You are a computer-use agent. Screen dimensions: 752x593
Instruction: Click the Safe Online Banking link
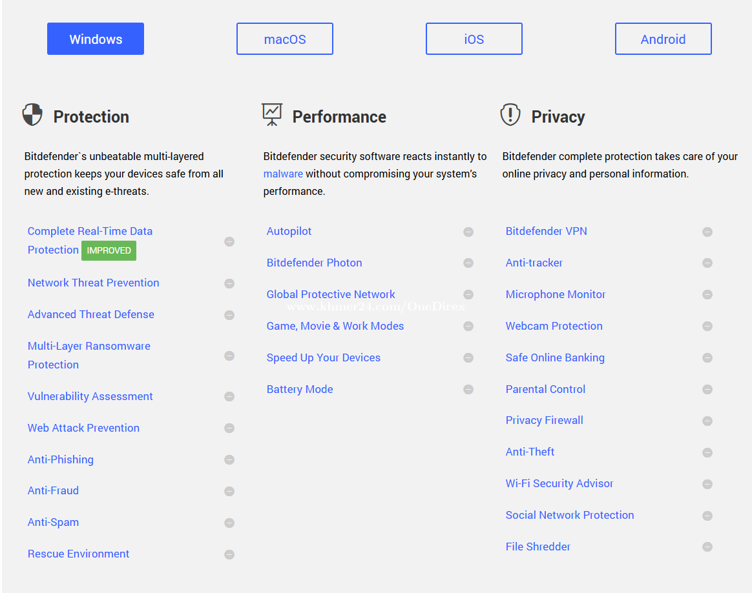tap(555, 357)
